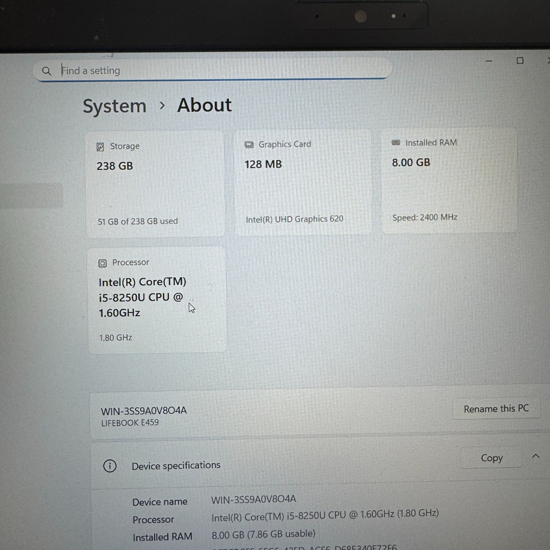Copy the device specifications
The height and width of the screenshot is (550, 550).
point(491,458)
